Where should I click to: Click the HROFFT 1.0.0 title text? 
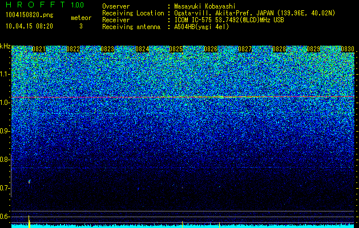(x=45, y=5)
